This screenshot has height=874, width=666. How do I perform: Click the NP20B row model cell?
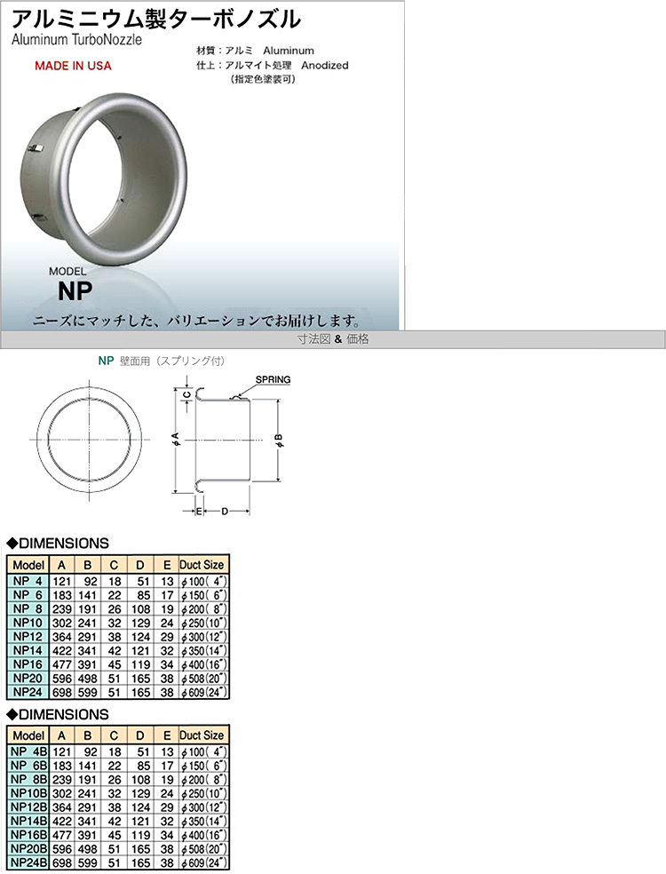coord(28,849)
